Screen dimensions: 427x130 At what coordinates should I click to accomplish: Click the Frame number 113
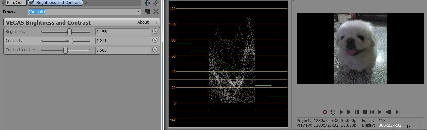tap(382, 121)
